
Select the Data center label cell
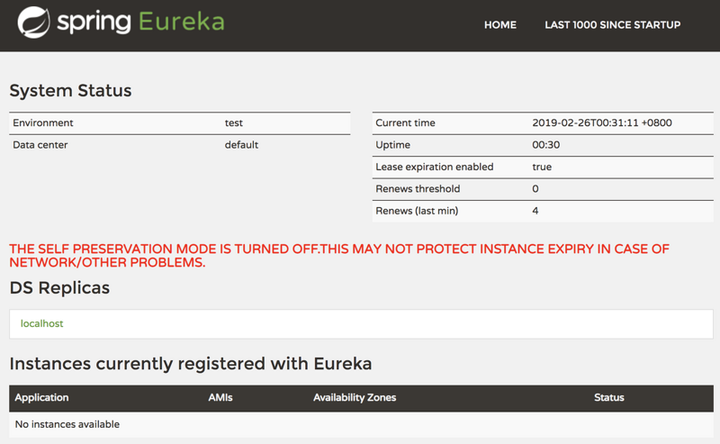point(40,145)
